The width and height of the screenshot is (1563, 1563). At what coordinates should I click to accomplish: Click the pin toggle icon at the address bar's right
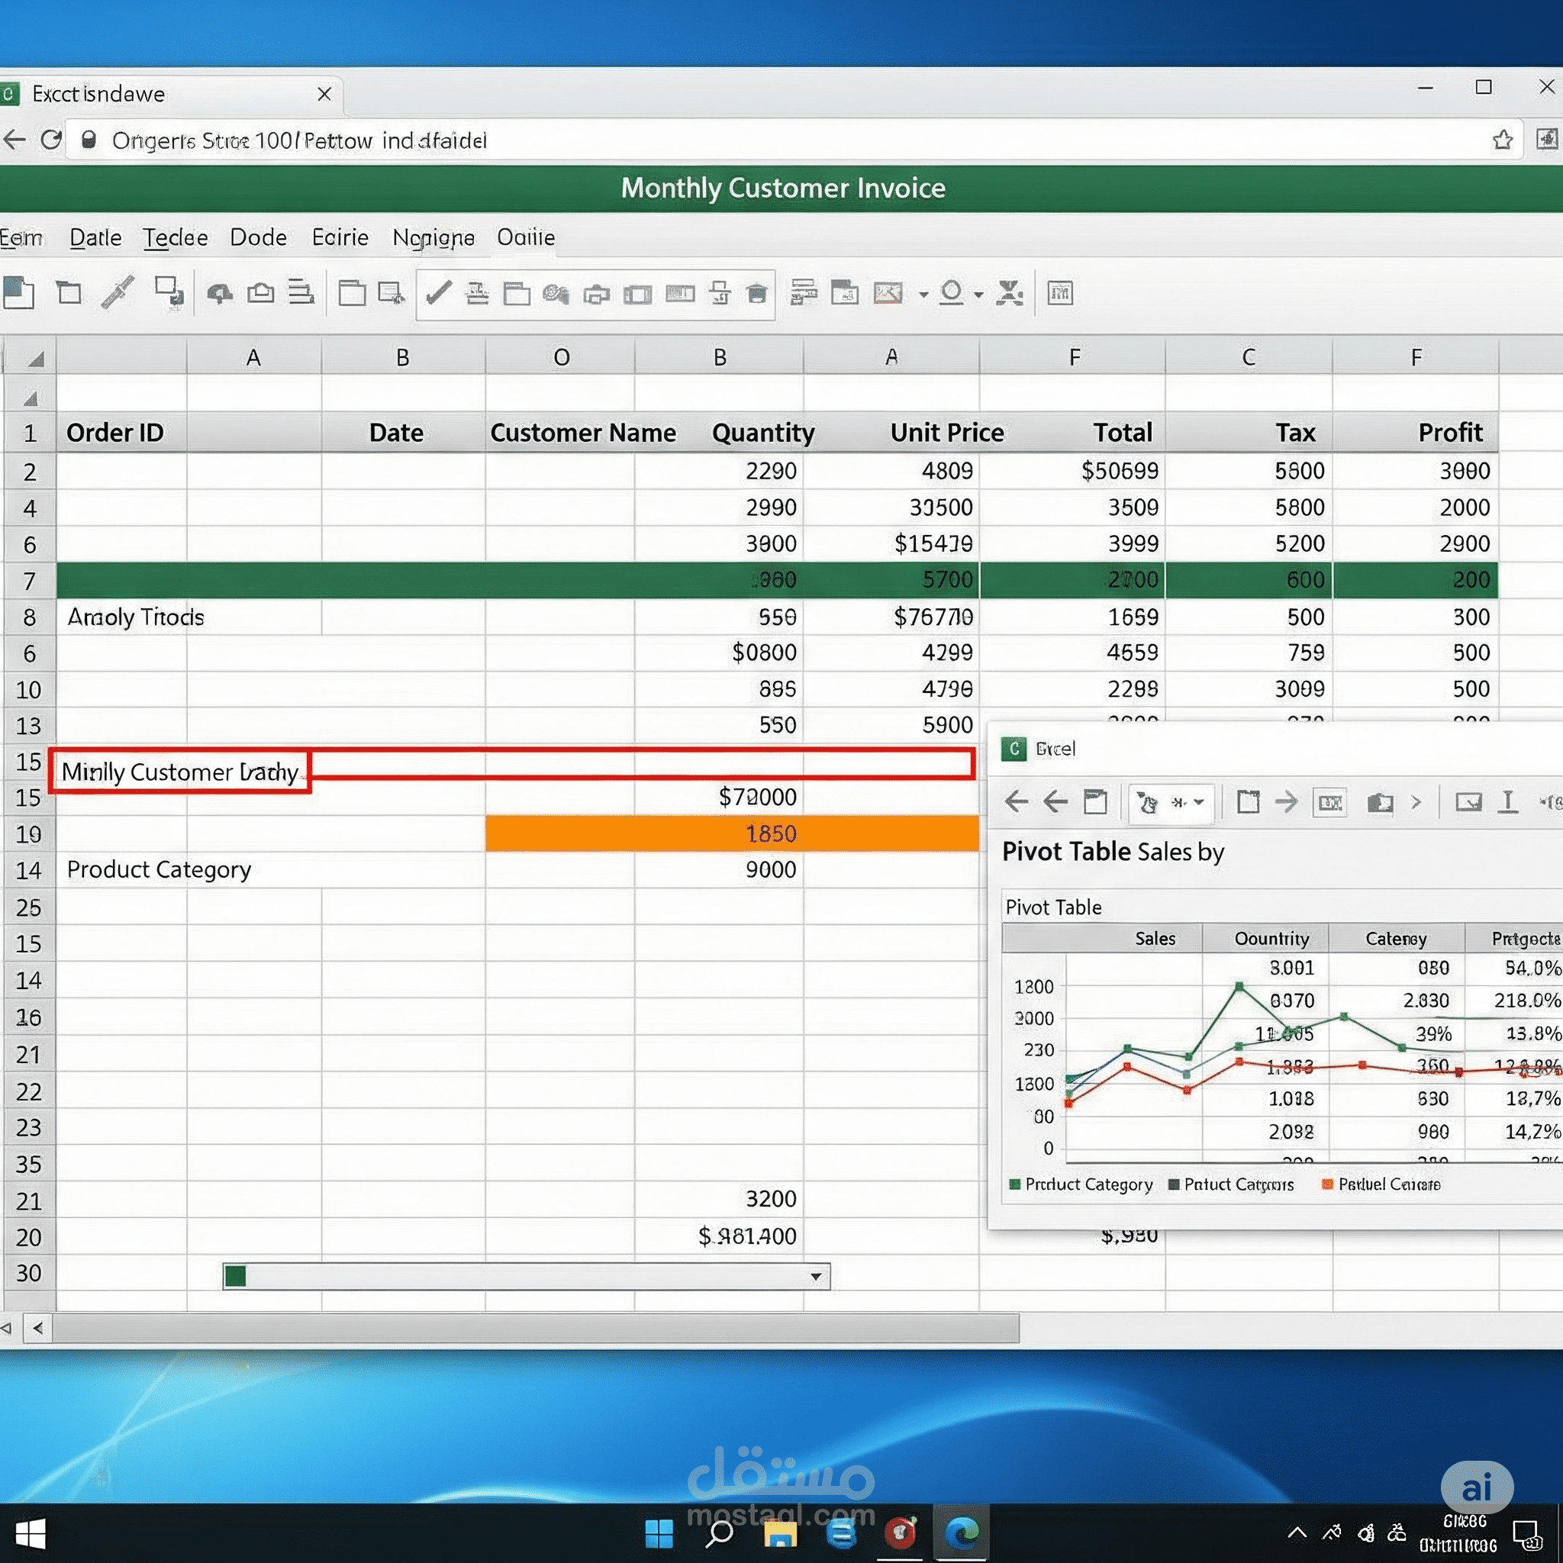coord(1545,139)
